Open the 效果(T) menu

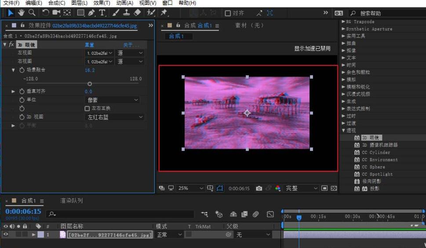(x=102, y=3)
